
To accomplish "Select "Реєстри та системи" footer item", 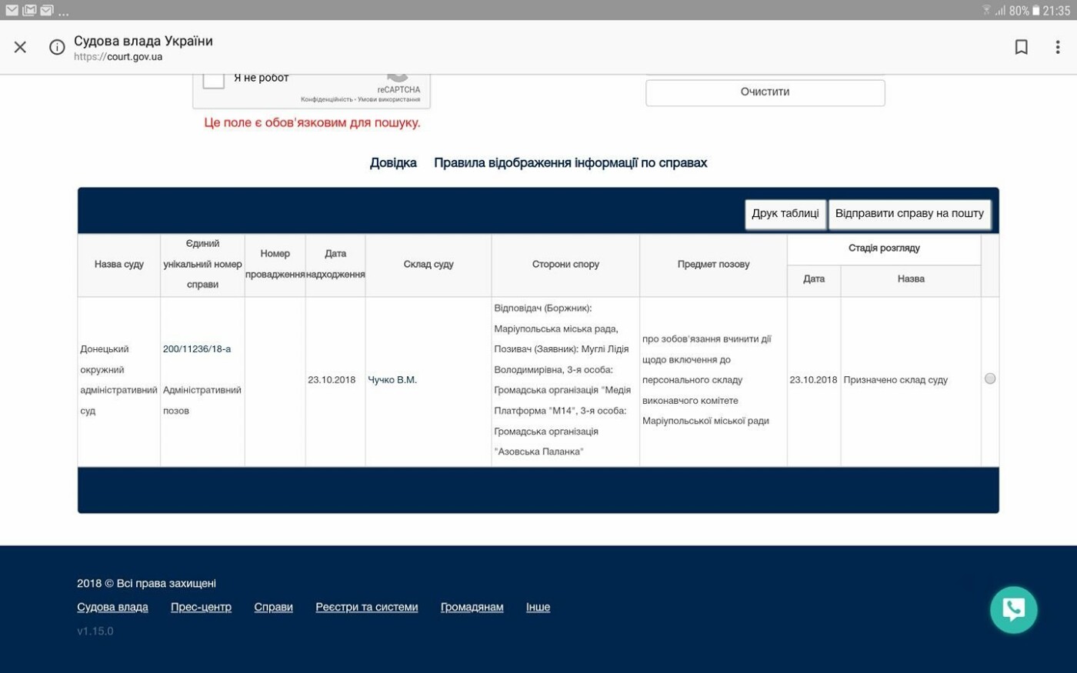I will click(366, 608).
